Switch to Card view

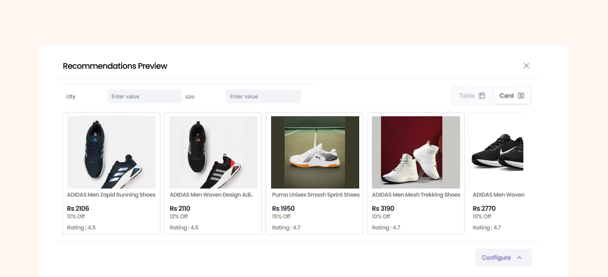[x=507, y=96]
